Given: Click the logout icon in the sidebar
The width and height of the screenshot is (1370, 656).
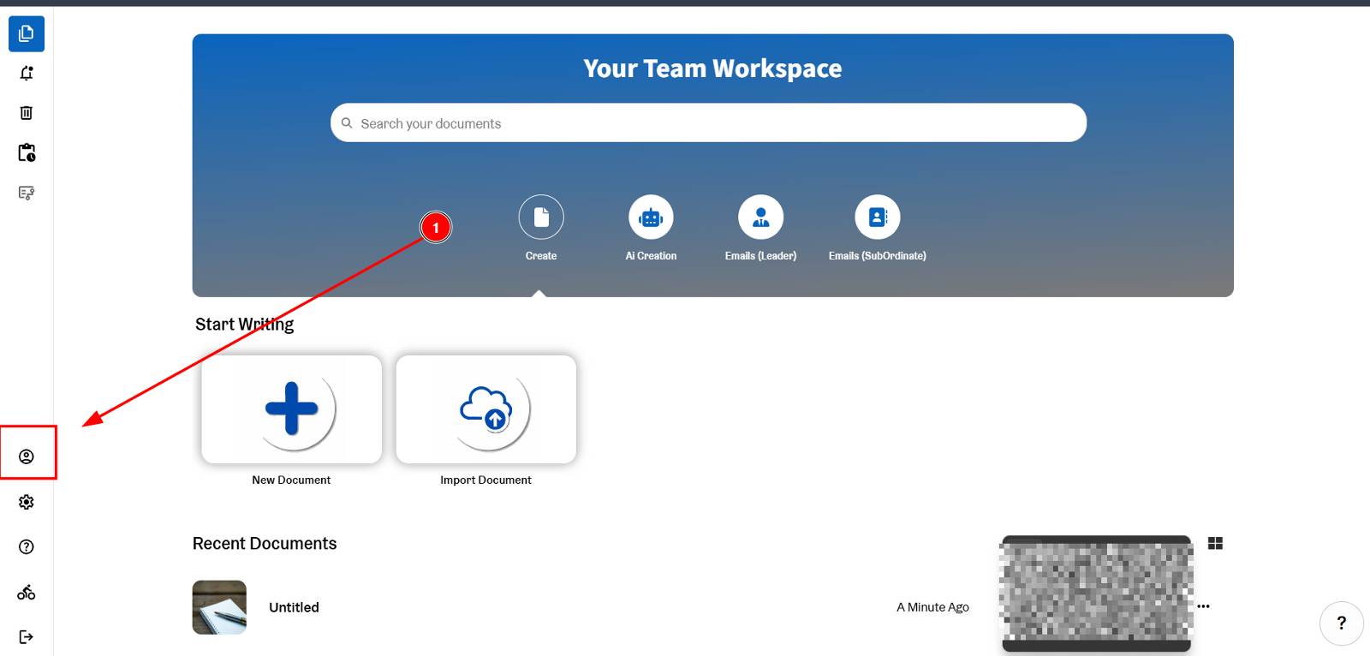Looking at the screenshot, I should click(x=27, y=636).
